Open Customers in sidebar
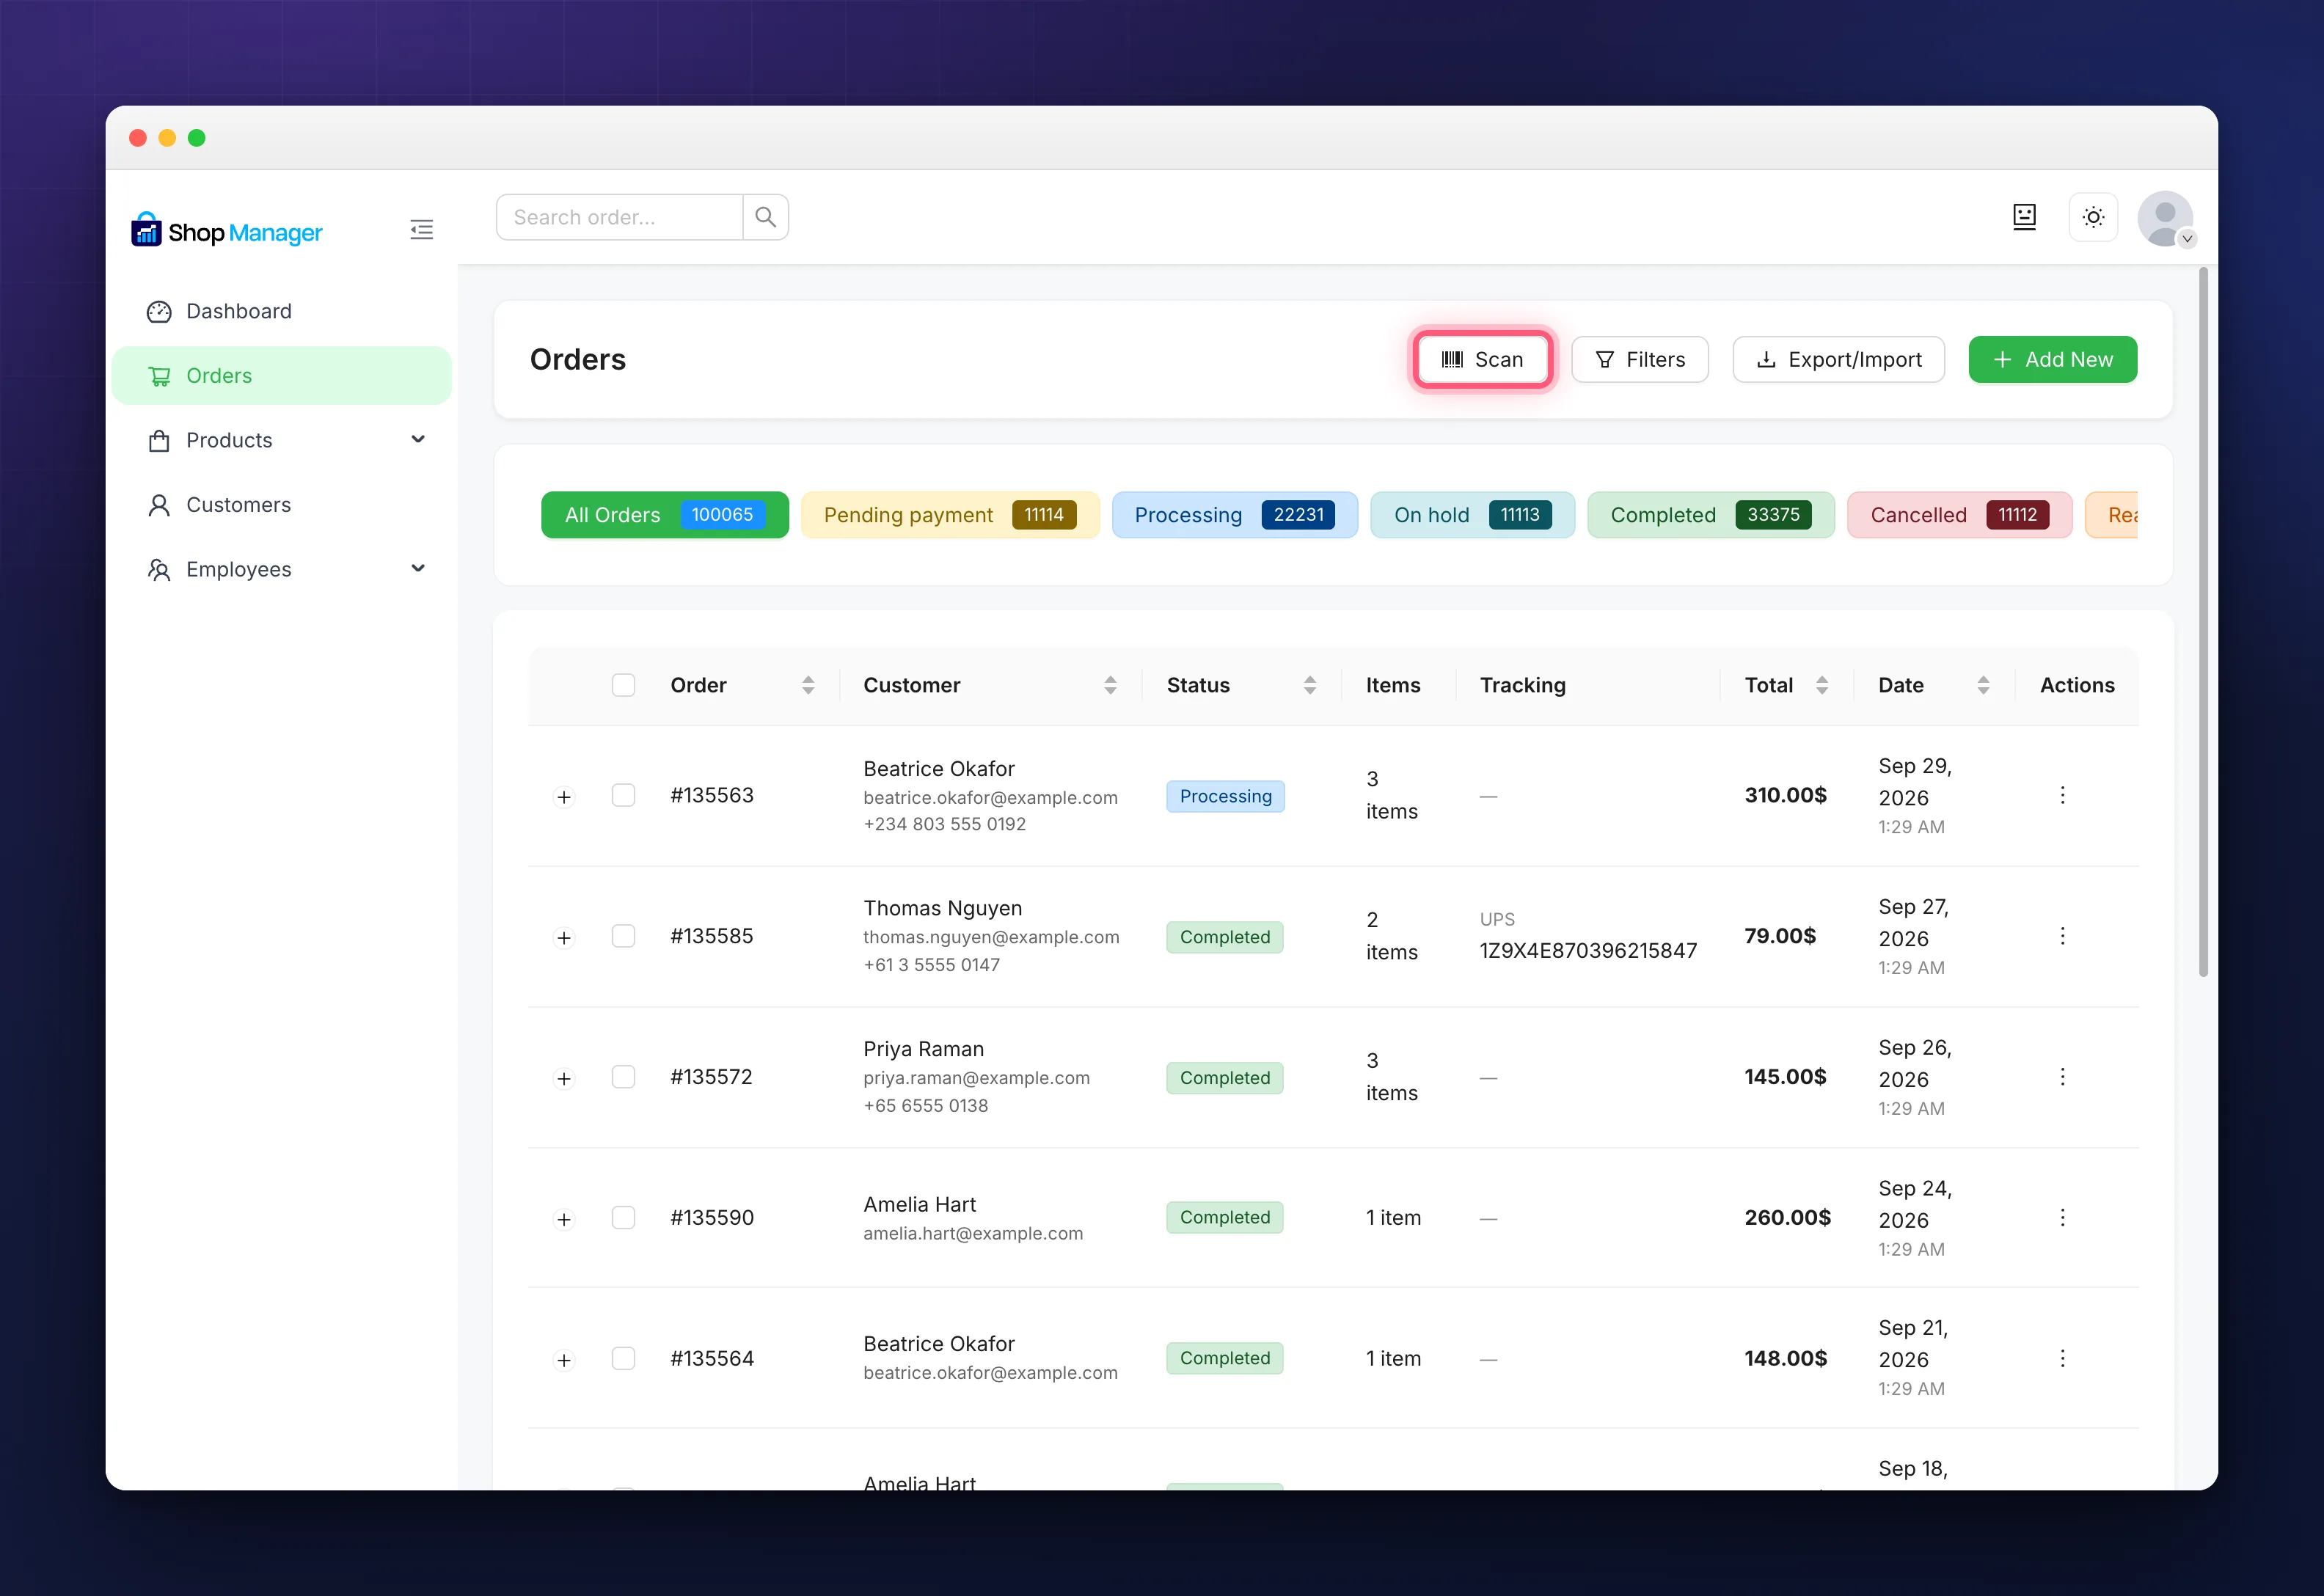The height and width of the screenshot is (1596, 2324). coord(282,505)
